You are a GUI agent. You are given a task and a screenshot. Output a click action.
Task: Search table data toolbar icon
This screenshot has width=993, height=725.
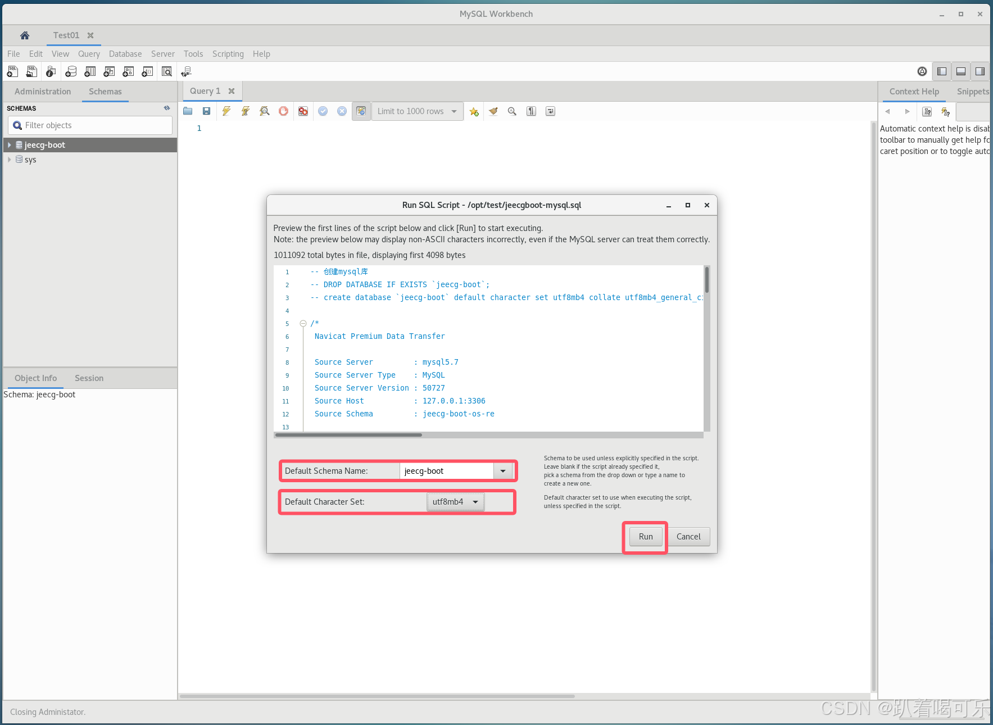tap(167, 71)
